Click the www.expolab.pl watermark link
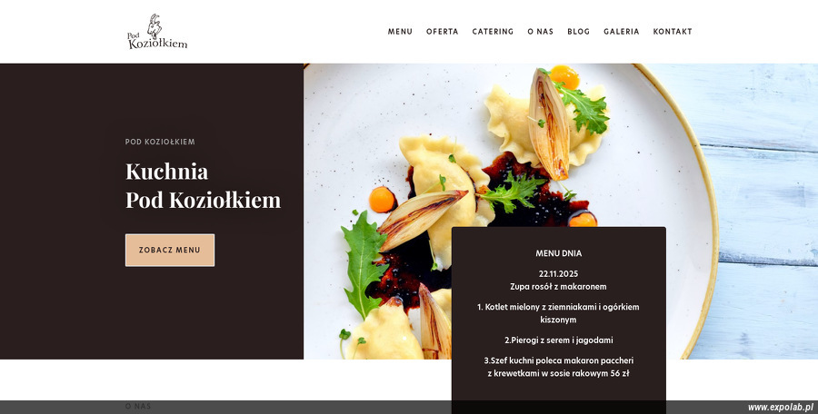818x414 pixels. click(781, 408)
